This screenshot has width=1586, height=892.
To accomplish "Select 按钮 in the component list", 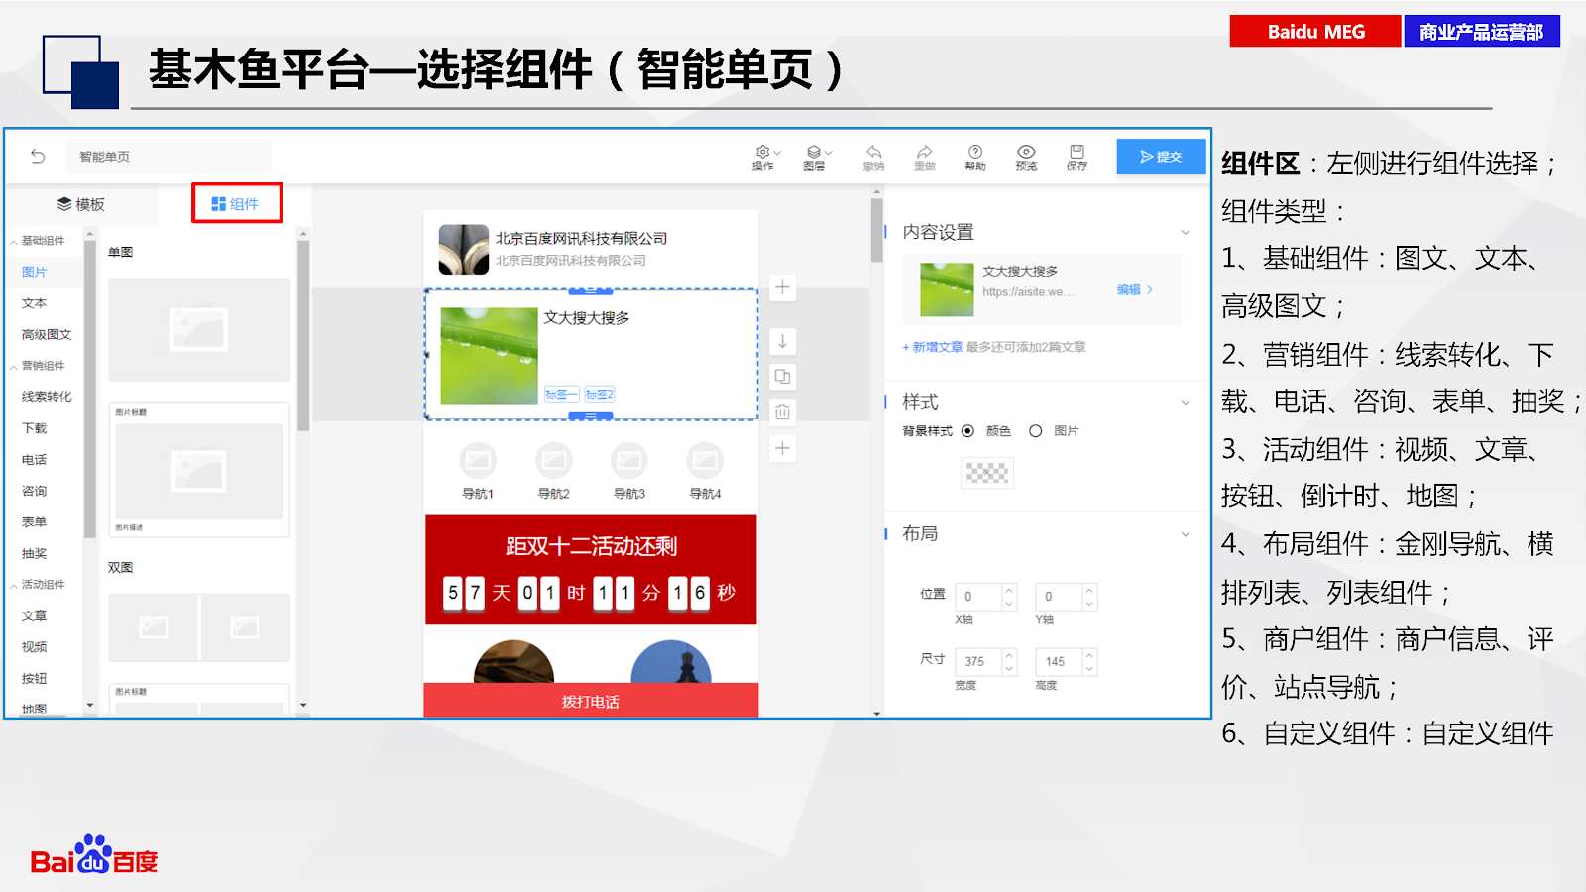I will pos(35,679).
